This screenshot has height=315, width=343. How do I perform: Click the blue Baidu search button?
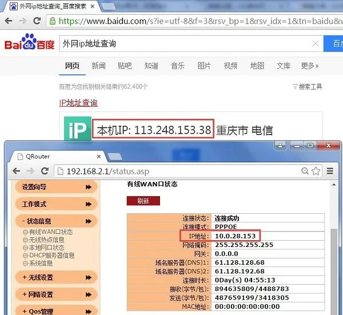pos(333,43)
